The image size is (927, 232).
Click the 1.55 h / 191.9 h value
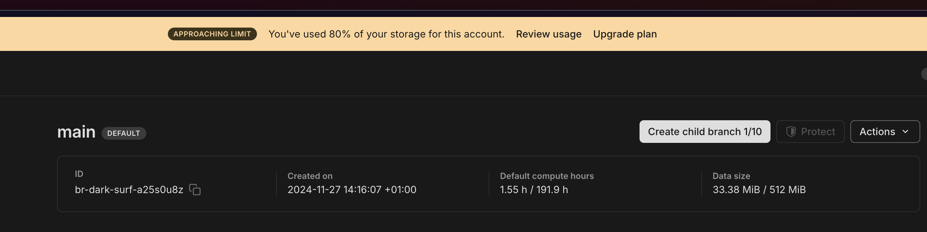tap(534, 190)
